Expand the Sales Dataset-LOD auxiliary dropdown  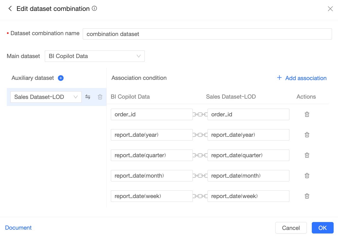pos(46,97)
